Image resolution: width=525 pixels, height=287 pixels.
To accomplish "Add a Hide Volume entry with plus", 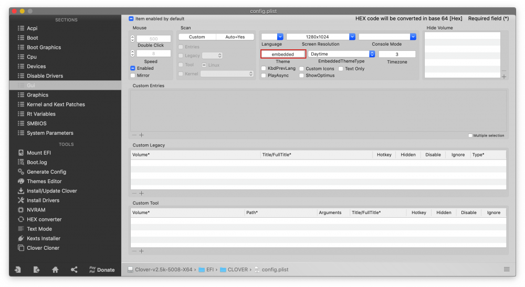I will point(504,77).
